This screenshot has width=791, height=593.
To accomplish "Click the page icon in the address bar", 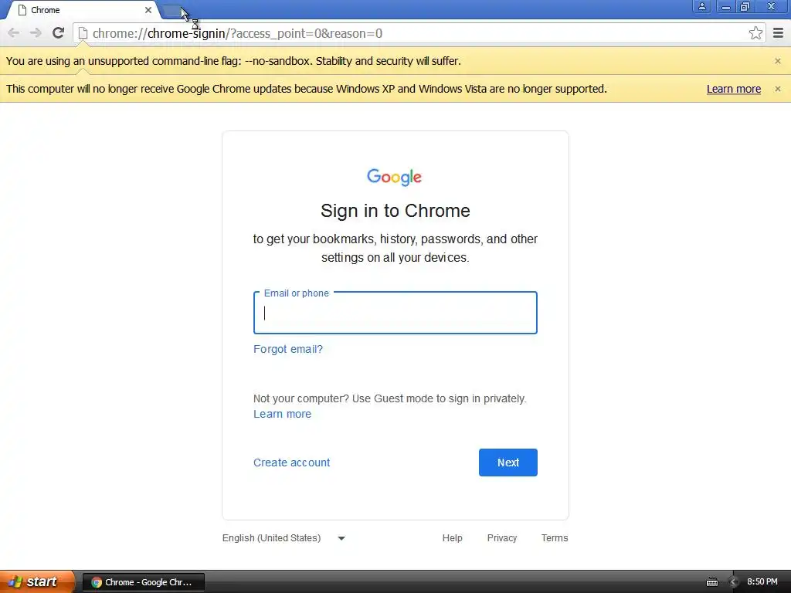I will (x=83, y=33).
